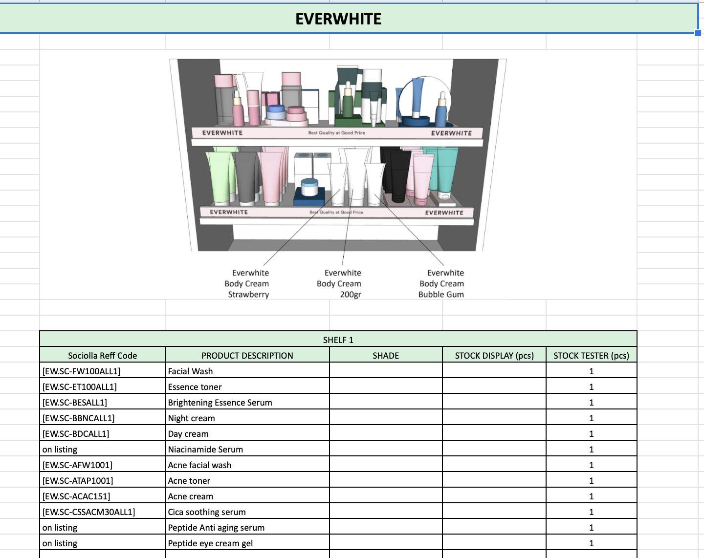
Task: Click the Acne facial wash cell
Action: pos(247,465)
